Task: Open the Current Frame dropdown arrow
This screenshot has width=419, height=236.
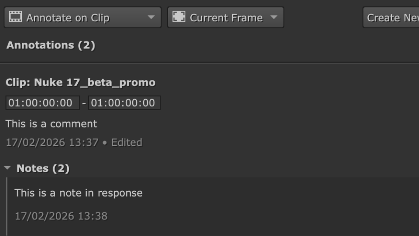Action: point(274,17)
